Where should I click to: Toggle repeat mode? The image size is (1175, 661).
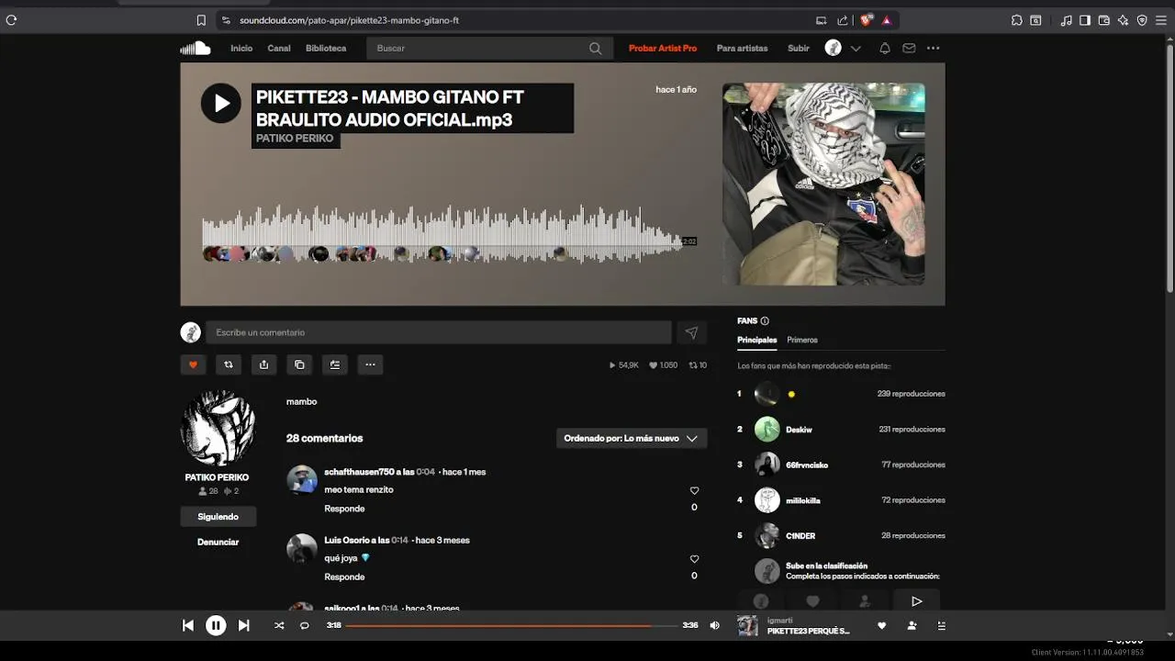coord(305,625)
